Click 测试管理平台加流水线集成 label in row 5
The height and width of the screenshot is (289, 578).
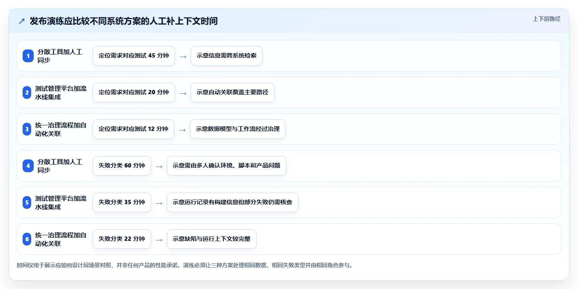click(x=61, y=202)
